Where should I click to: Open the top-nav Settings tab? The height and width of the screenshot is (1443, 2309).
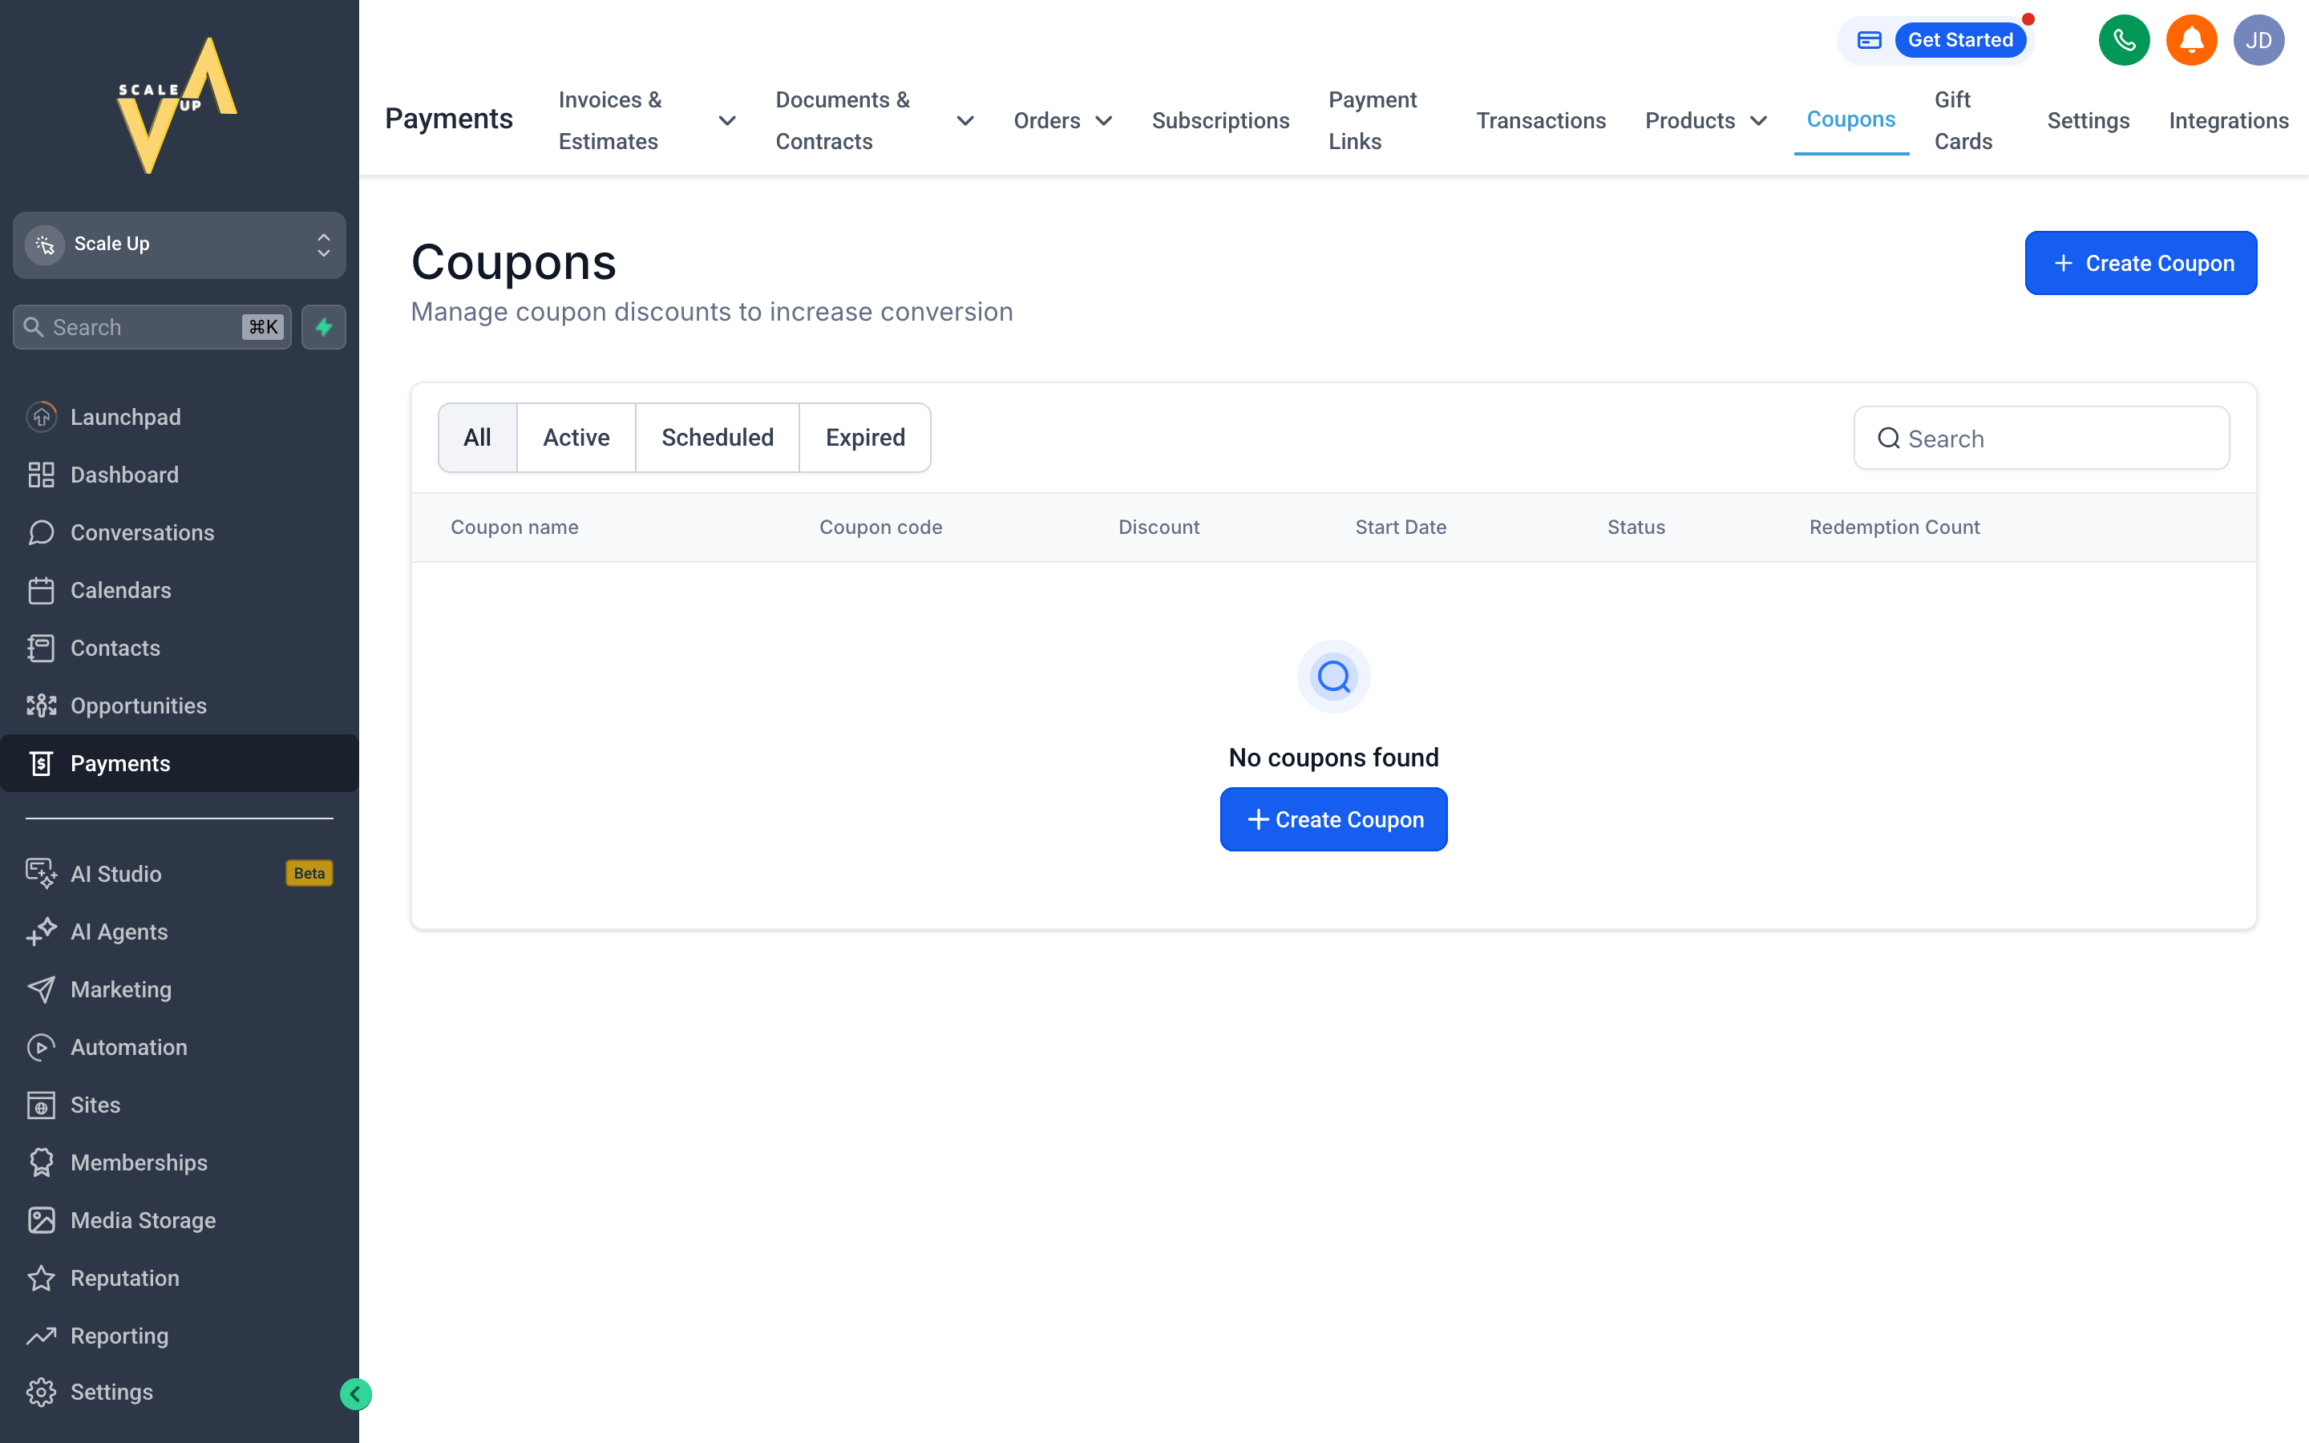pyautogui.click(x=2088, y=120)
